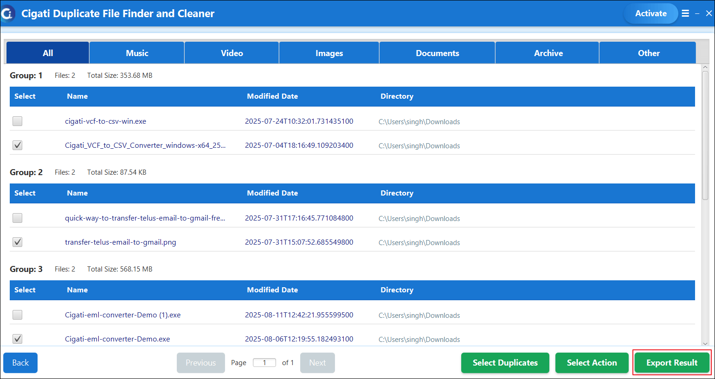Click the Activate button

pyautogui.click(x=651, y=13)
